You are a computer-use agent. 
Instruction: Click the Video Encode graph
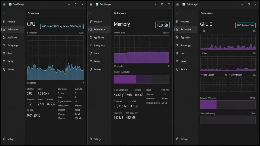click(x=242, y=84)
